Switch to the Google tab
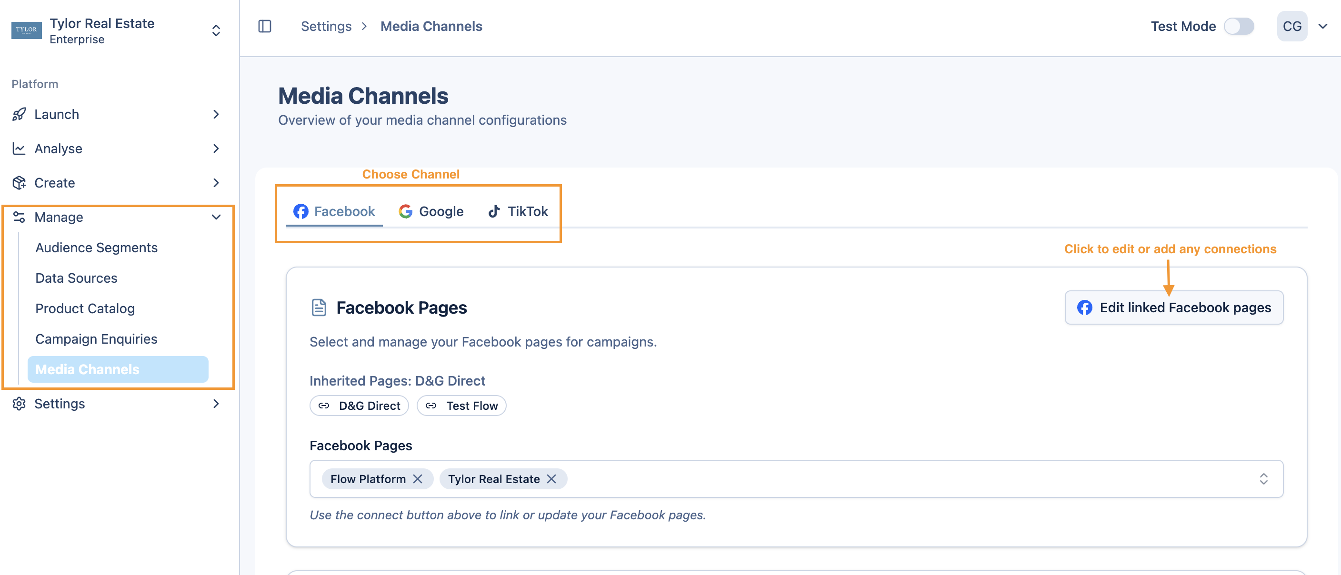The image size is (1341, 575). [x=431, y=211]
